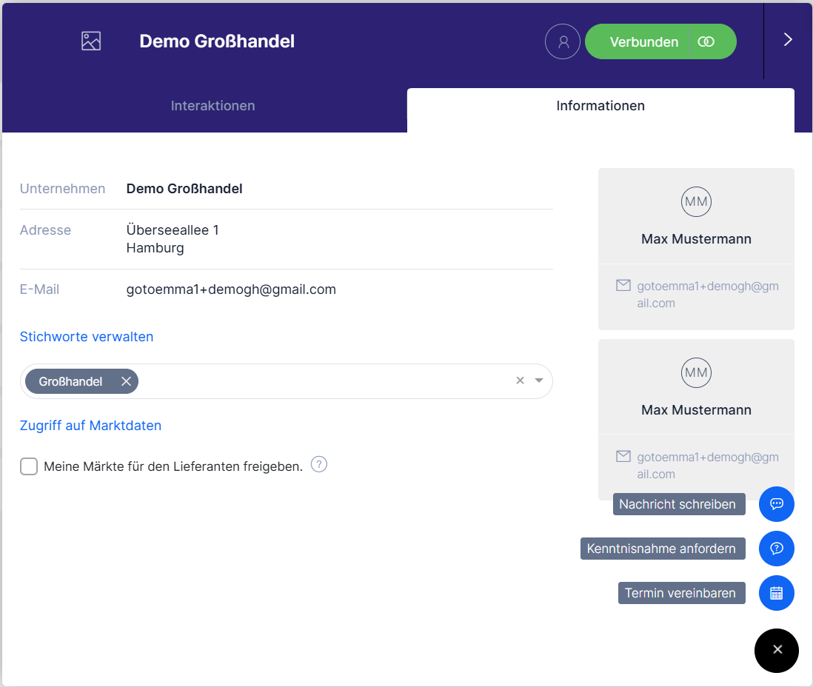This screenshot has width=813, height=687.
Task: Enable Meine Märkte für den Lieferanten freigeben
Action: point(29,466)
